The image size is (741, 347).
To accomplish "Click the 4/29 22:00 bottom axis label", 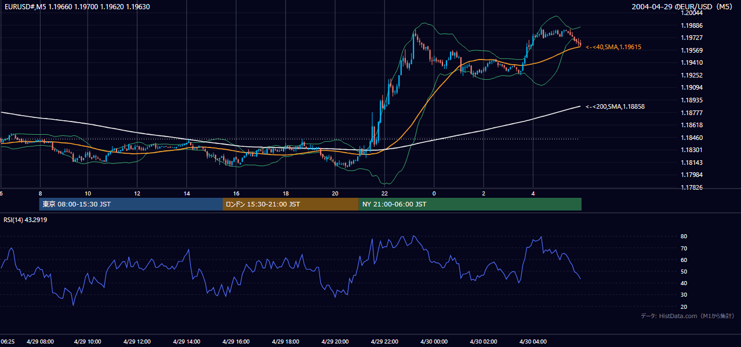I will (384, 341).
